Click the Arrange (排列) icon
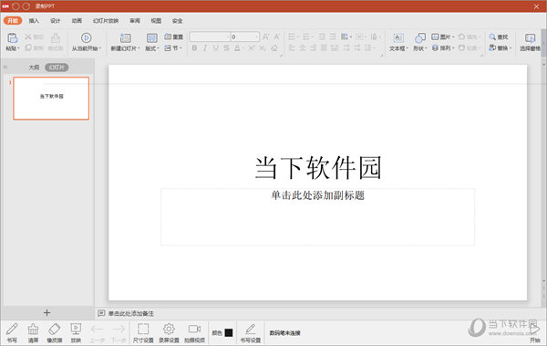The width and height of the screenshot is (547, 346). click(x=435, y=47)
